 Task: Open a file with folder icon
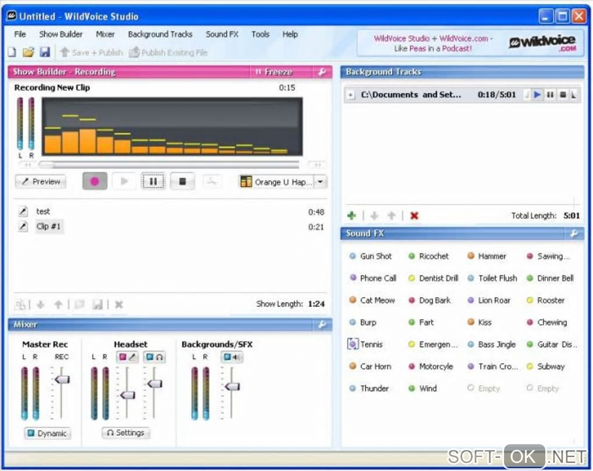(28, 52)
